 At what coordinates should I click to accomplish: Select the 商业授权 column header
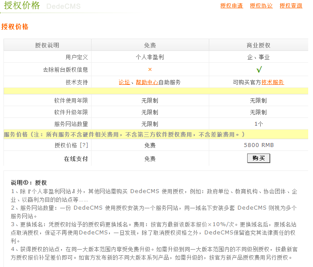pyautogui.click(x=259, y=45)
